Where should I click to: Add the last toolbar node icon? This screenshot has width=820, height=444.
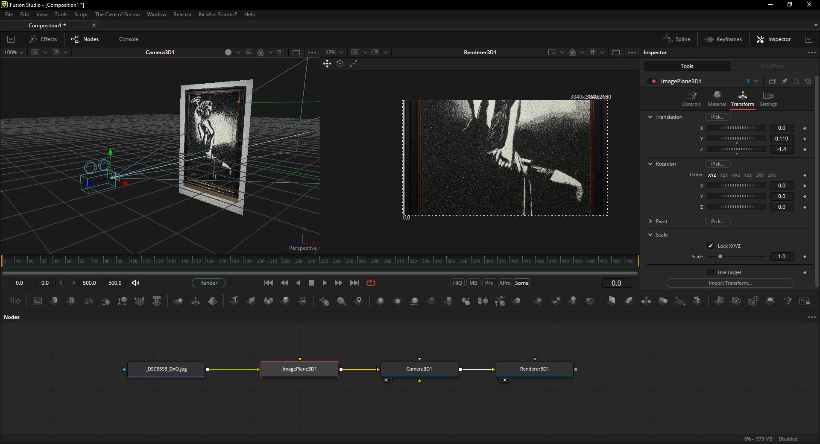tap(805, 301)
